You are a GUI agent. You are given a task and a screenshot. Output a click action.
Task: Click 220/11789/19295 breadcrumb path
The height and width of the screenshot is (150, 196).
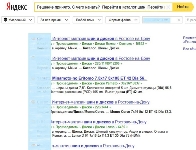107,64
